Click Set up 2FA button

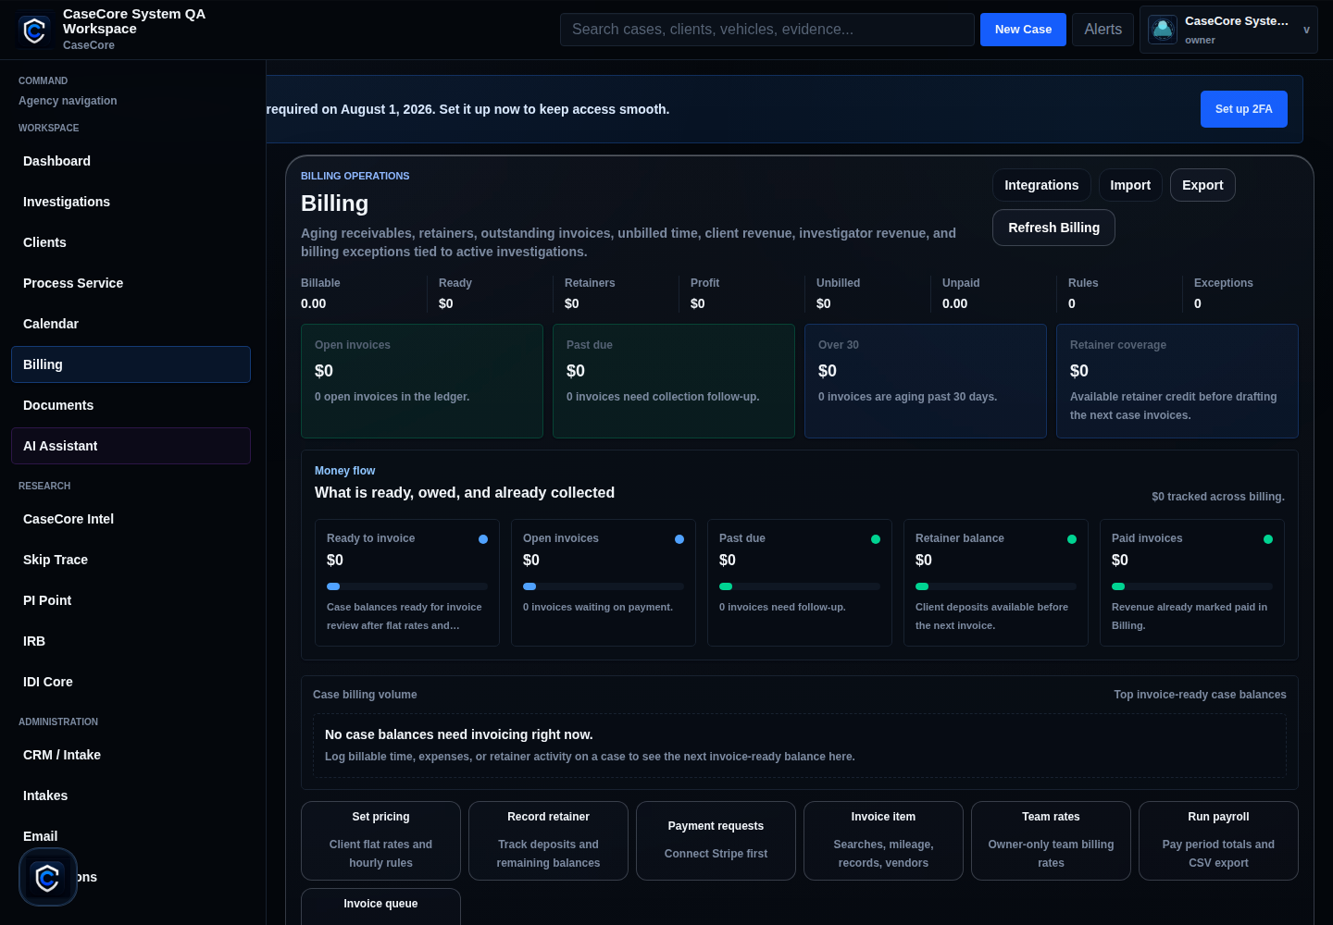point(1243,109)
